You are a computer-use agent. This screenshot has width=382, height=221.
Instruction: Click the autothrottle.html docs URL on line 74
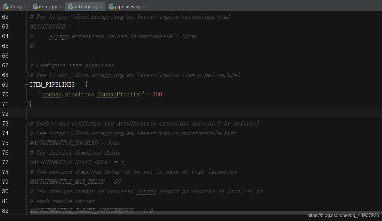pos(143,133)
